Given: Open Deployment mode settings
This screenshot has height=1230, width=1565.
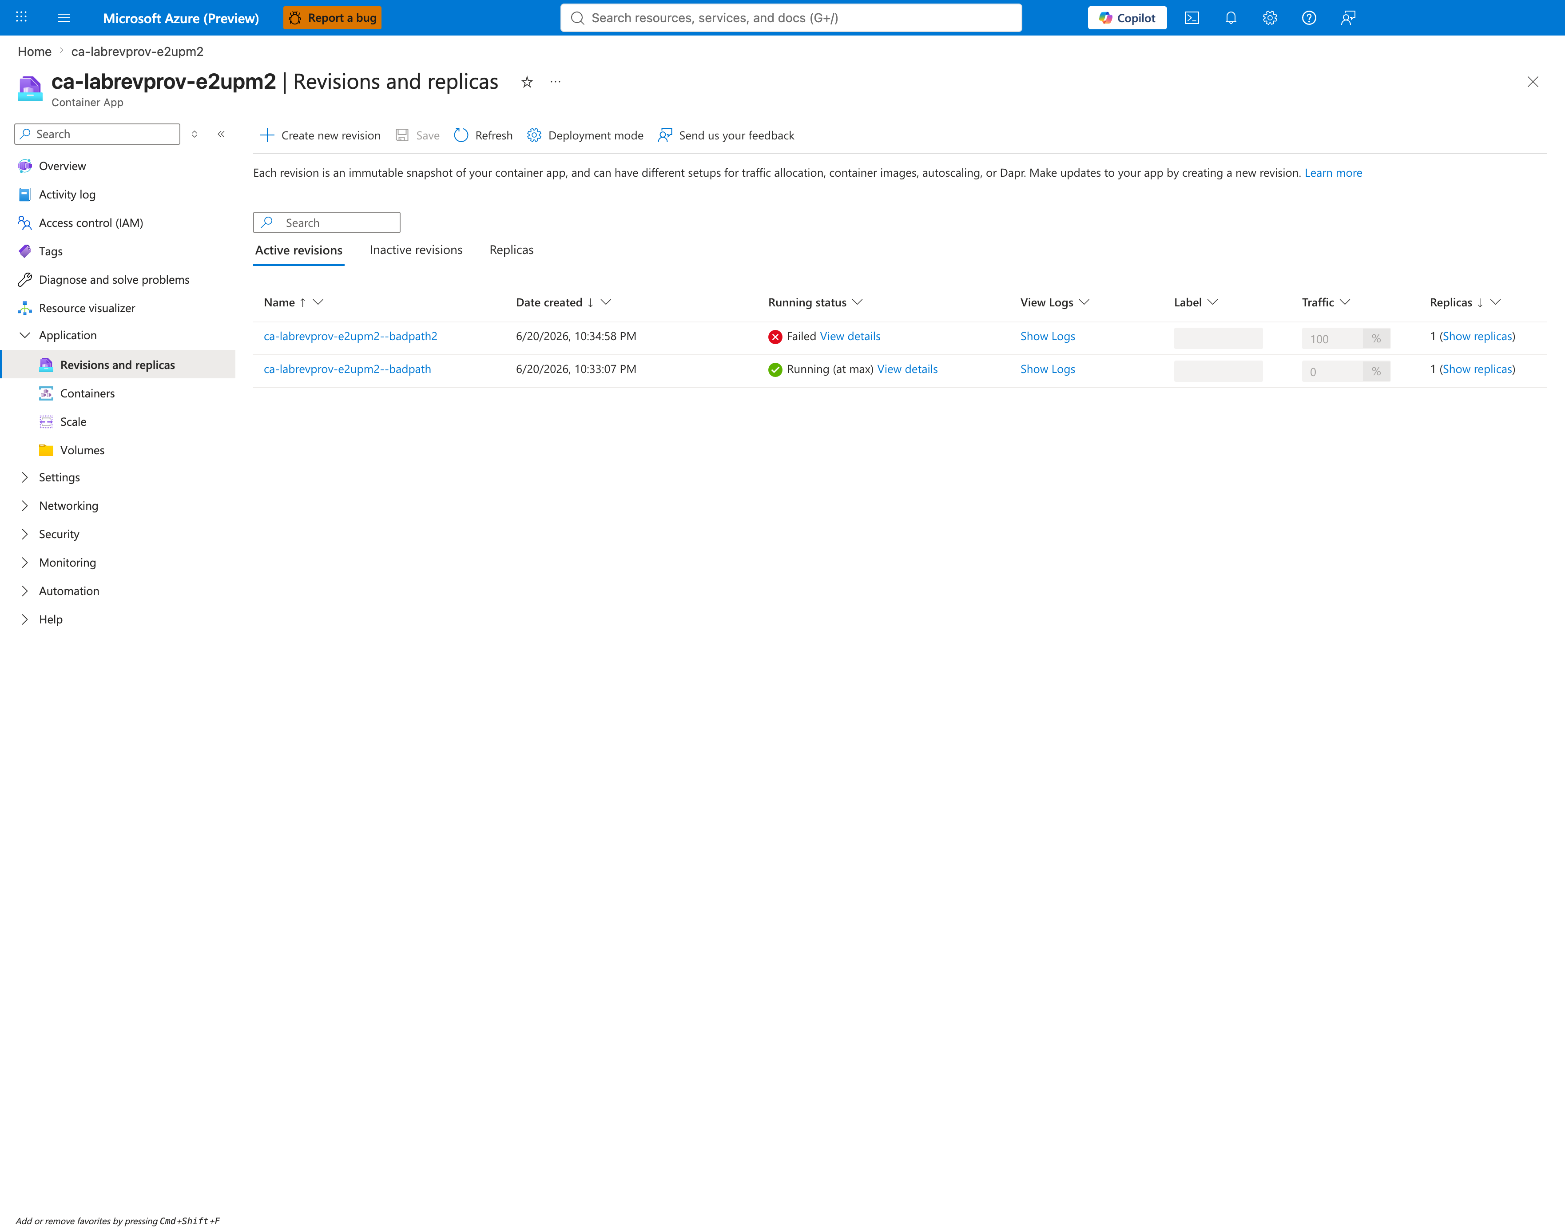Looking at the screenshot, I should pyautogui.click(x=585, y=135).
